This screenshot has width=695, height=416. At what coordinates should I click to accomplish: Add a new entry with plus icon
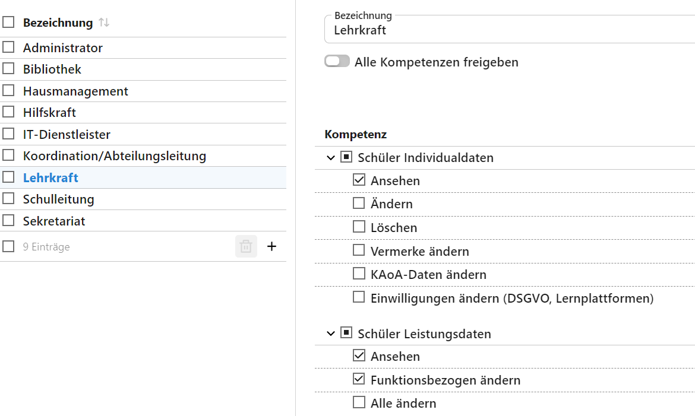pyautogui.click(x=271, y=246)
